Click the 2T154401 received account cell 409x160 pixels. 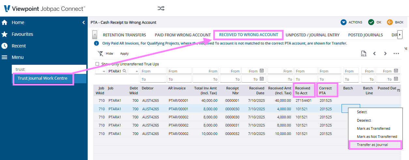point(303,100)
